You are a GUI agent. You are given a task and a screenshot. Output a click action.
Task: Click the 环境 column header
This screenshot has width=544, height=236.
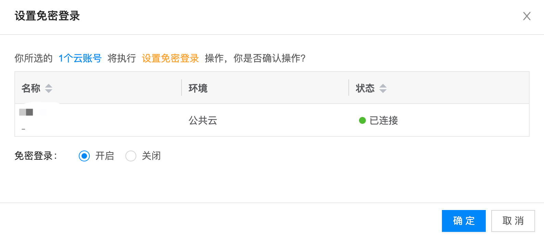point(198,88)
